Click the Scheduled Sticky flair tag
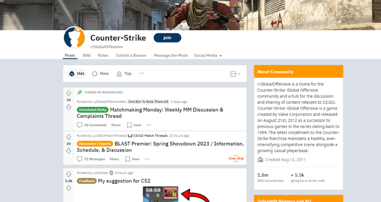This screenshot has height=202, width=381. pyautogui.click(x=93, y=110)
